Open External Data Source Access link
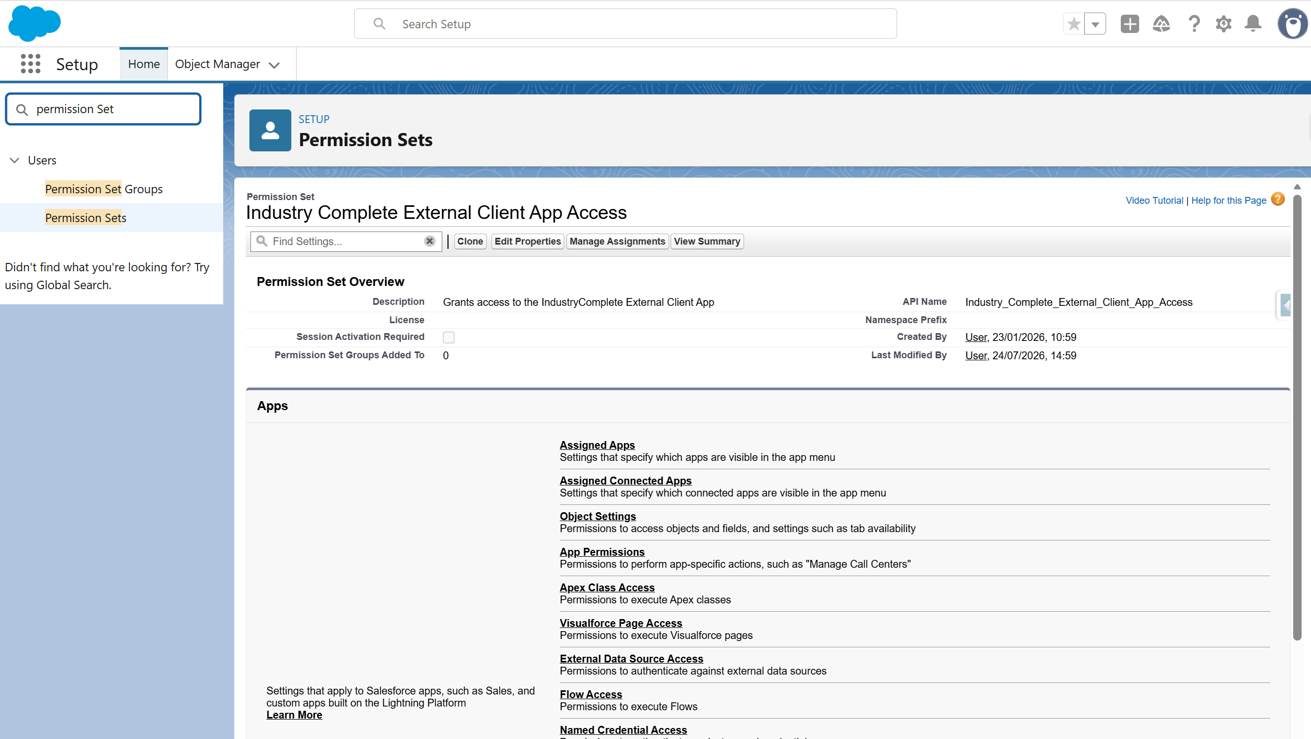Image resolution: width=1311 pixels, height=739 pixels. pos(631,659)
